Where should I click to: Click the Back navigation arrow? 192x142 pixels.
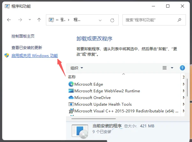point(9,20)
